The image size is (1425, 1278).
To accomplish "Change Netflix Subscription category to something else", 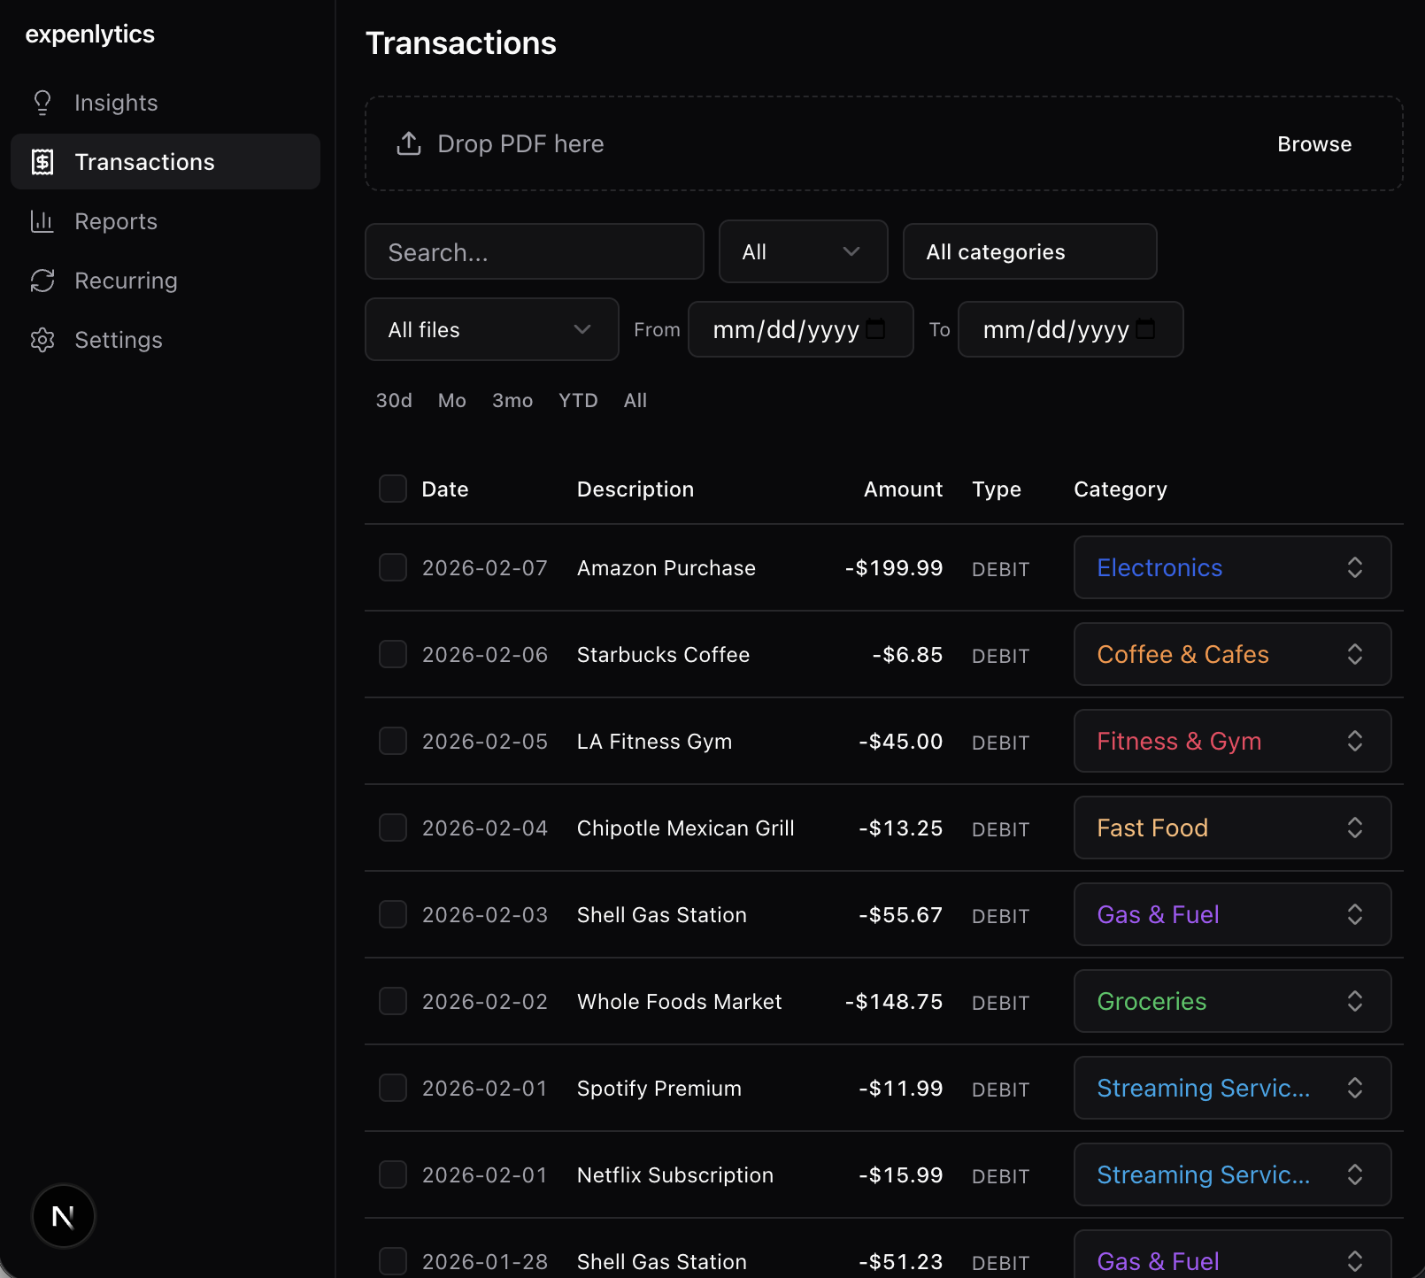I will [1232, 1174].
